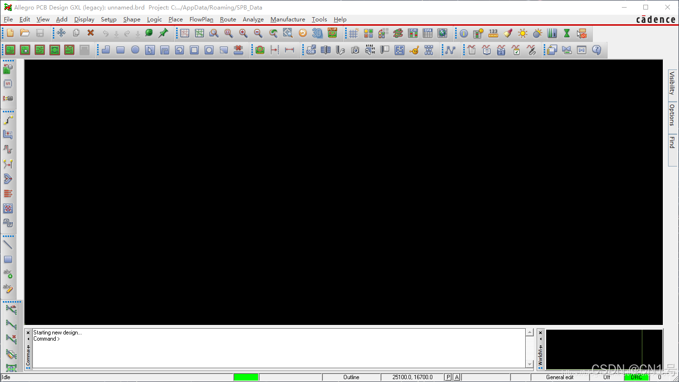679x382 pixels.
Task: Click the Copy tool icon
Action: tap(76, 33)
